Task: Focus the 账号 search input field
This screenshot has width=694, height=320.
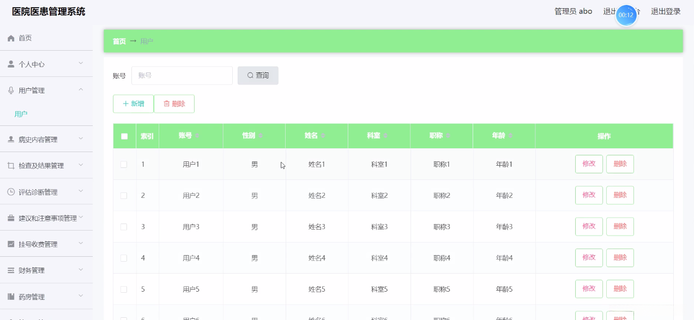Action: pos(182,76)
